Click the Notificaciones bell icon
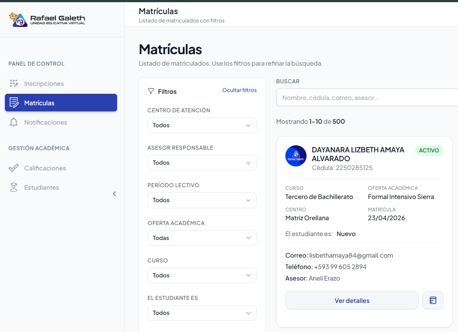 point(14,122)
